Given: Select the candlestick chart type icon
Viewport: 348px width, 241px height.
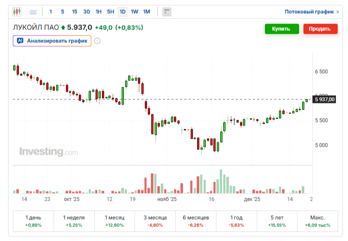Looking at the screenshot, I should 17,12.
